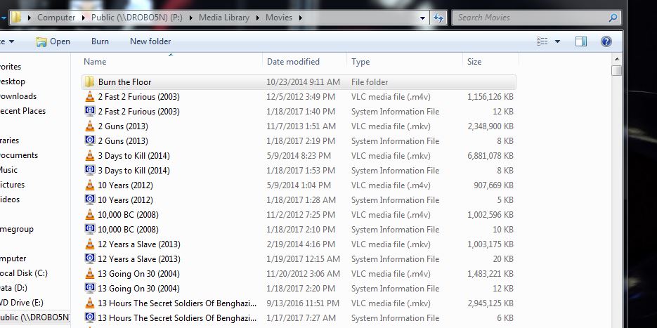This screenshot has height=328, width=657.
Task: Select the size 2,945,125 KB cell
Action: pos(490,303)
